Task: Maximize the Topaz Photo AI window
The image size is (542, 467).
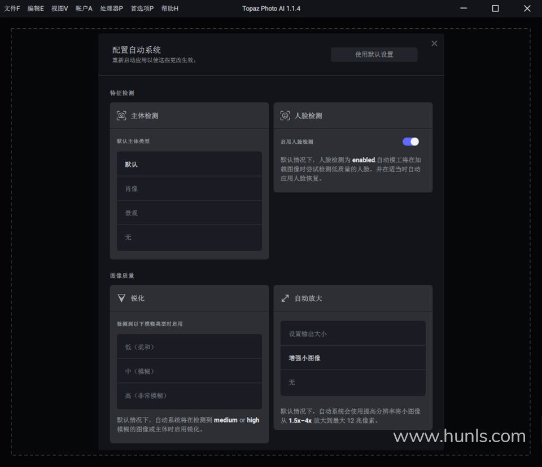Action: pyautogui.click(x=495, y=8)
